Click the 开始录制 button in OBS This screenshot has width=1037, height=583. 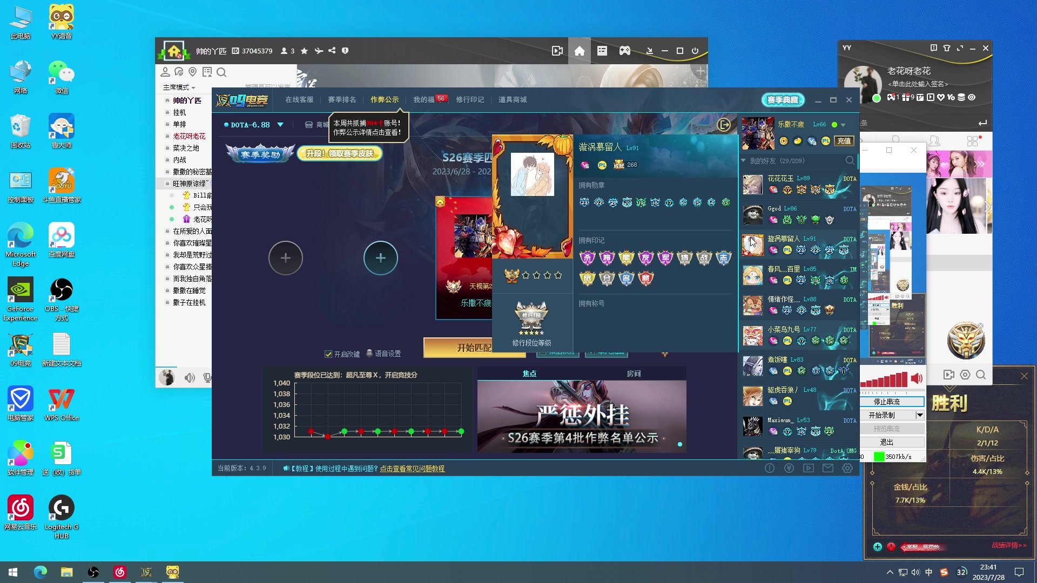coord(887,415)
